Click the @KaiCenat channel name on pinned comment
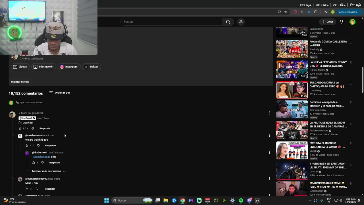This screenshot has width=364, height=205. coord(27,118)
